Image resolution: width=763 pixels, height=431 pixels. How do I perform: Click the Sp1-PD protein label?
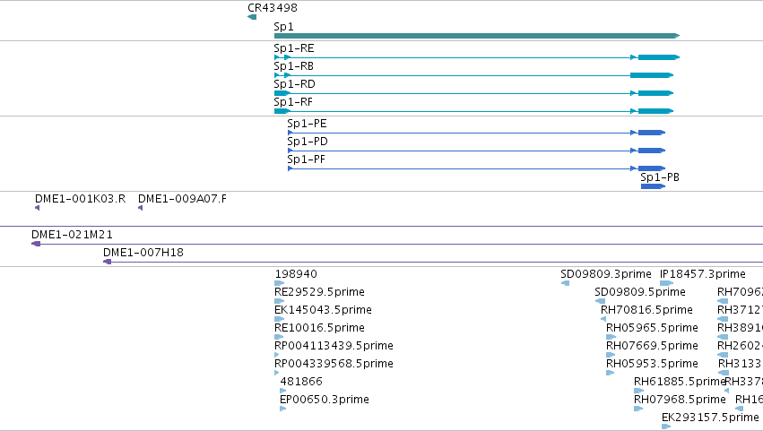click(308, 142)
